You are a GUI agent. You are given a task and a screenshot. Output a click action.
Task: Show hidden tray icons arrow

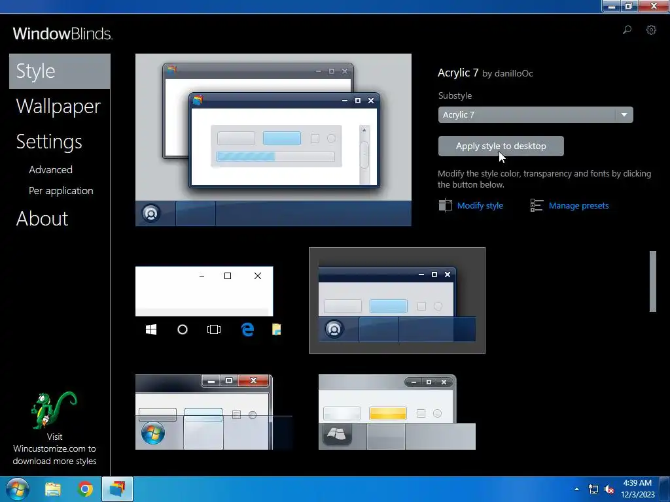click(577, 489)
